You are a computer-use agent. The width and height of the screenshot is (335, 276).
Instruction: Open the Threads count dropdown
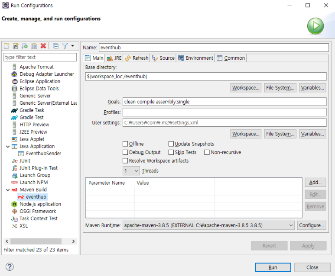coord(131,170)
